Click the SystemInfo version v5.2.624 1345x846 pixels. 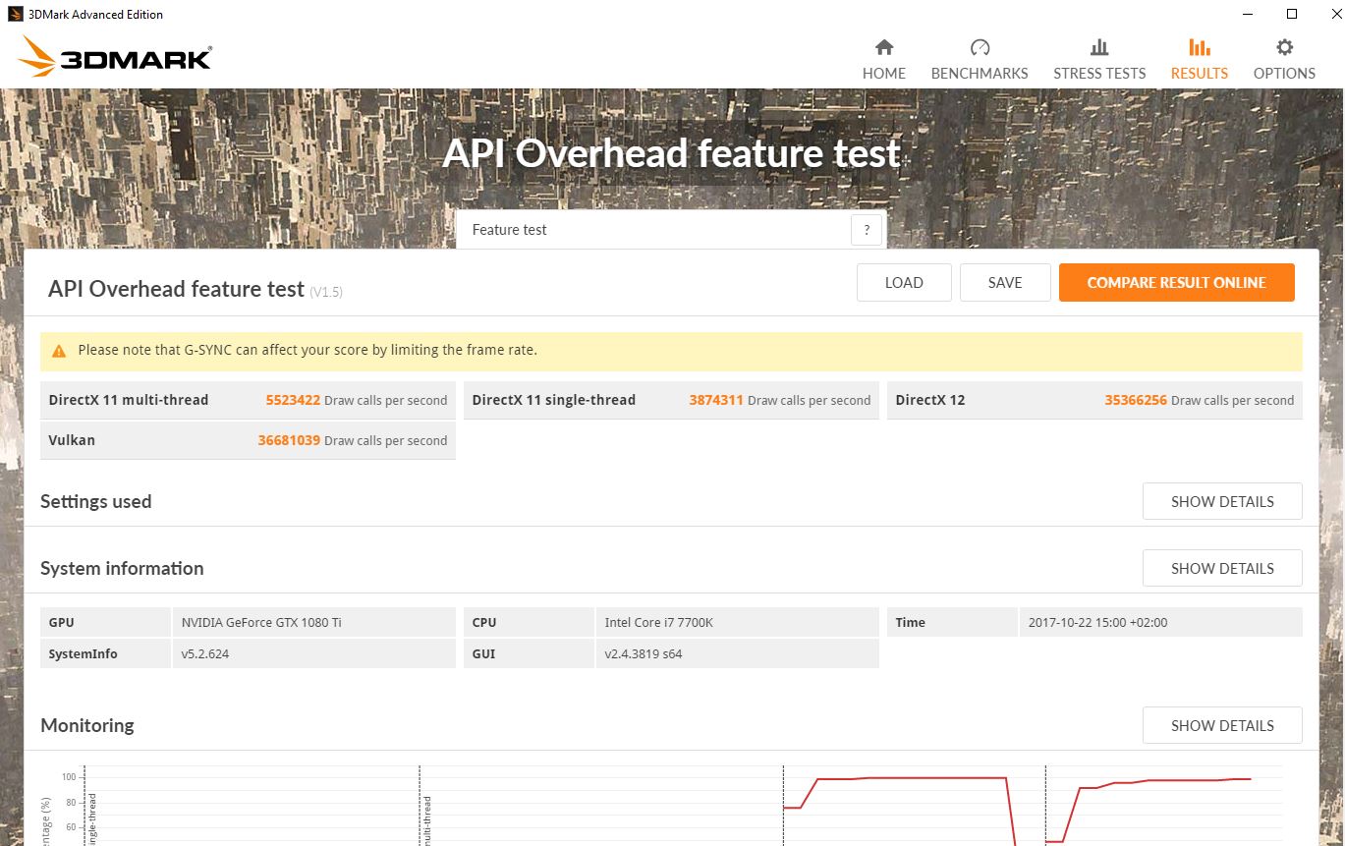[205, 653]
